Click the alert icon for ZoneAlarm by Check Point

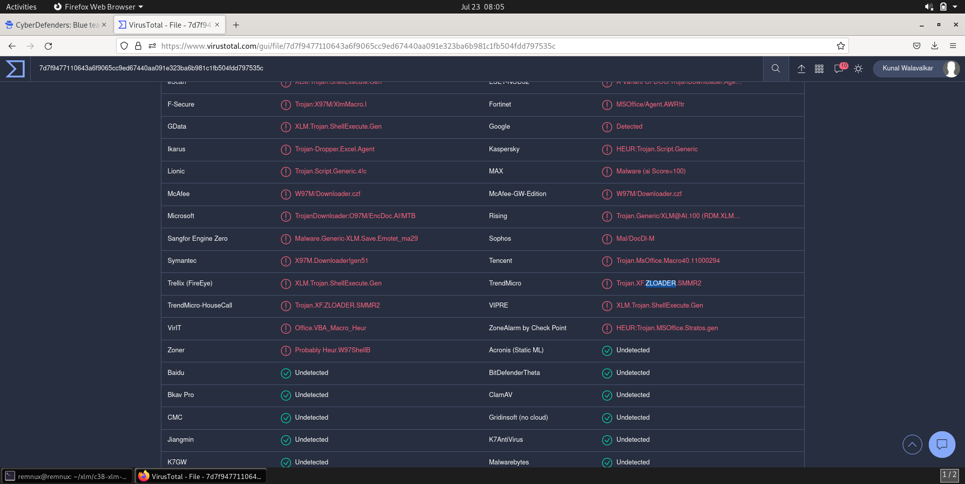coord(607,329)
